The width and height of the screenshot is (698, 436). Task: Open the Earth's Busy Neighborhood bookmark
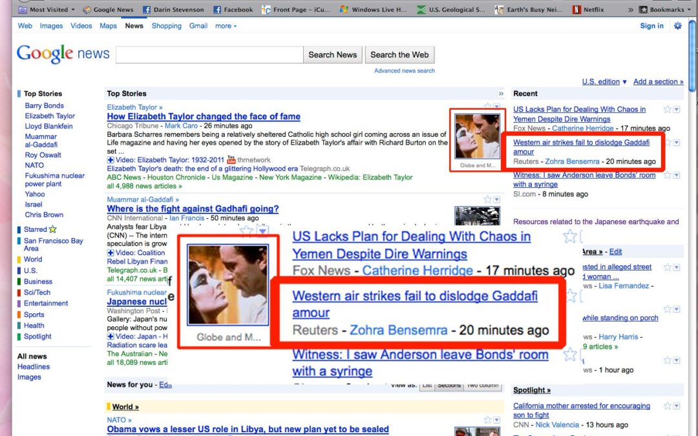[529, 9]
